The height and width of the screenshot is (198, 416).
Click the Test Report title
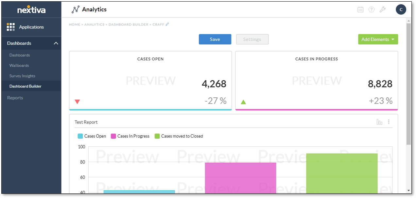(x=86, y=122)
